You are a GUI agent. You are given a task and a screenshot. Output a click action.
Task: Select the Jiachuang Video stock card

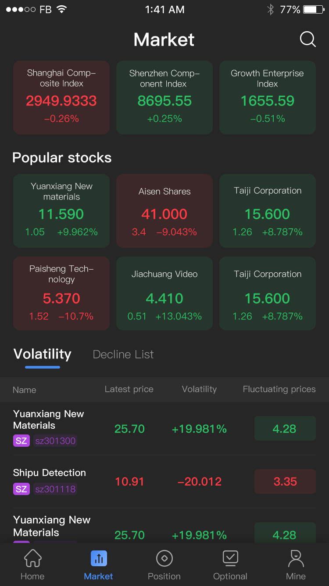(164, 293)
